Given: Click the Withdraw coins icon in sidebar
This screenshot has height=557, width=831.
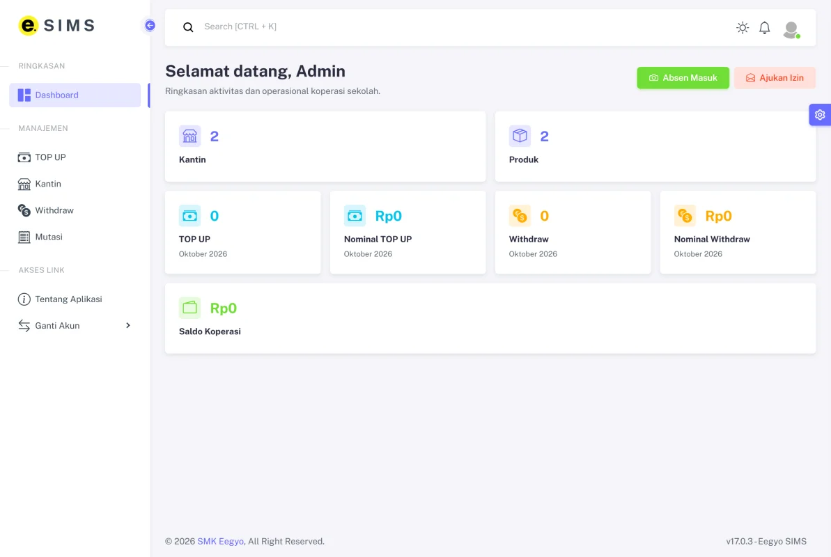Looking at the screenshot, I should (x=24, y=210).
